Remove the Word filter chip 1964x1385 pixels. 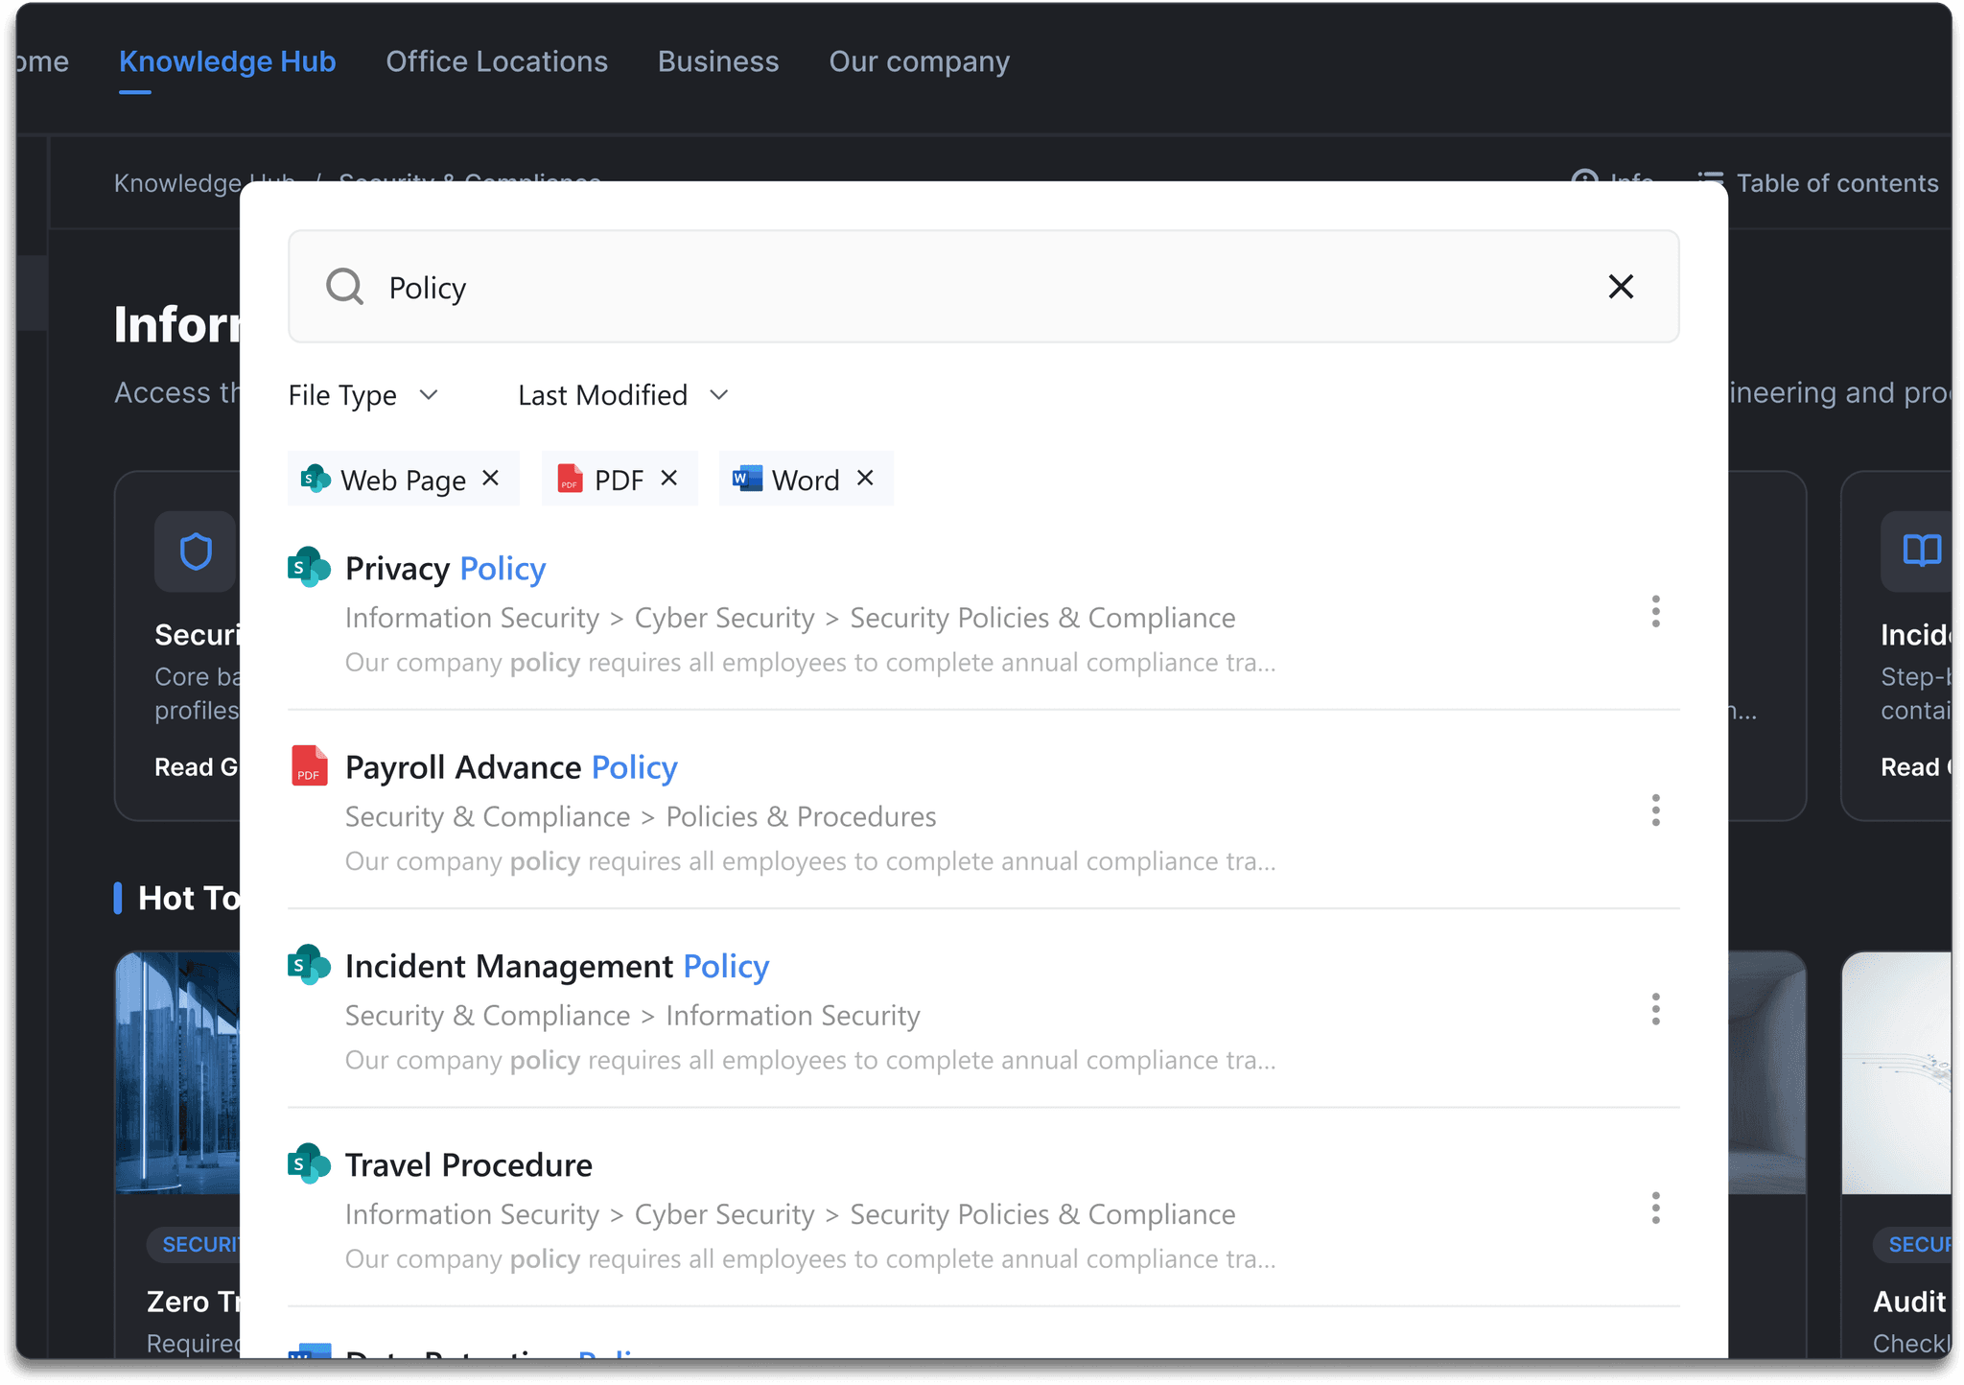[865, 478]
